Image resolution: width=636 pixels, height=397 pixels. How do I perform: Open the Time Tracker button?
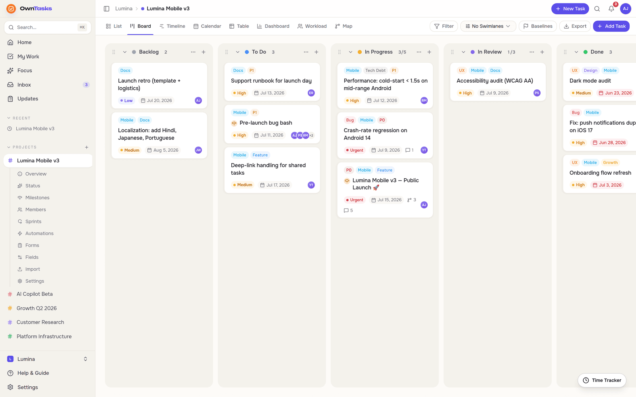tap(602, 380)
